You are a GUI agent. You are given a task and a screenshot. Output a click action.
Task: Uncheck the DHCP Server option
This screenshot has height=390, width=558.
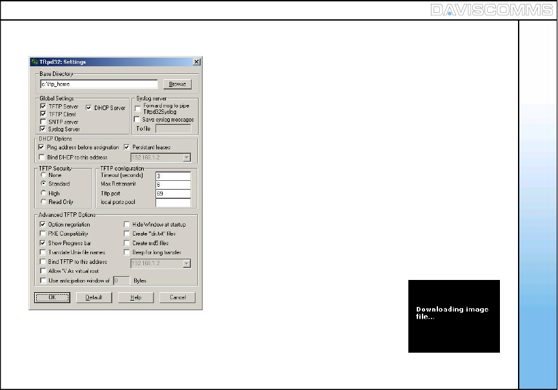pyautogui.click(x=89, y=107)
